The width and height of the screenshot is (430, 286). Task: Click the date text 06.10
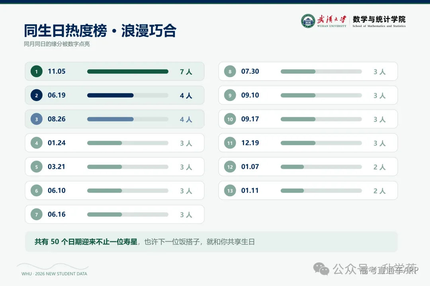point(57,191)
